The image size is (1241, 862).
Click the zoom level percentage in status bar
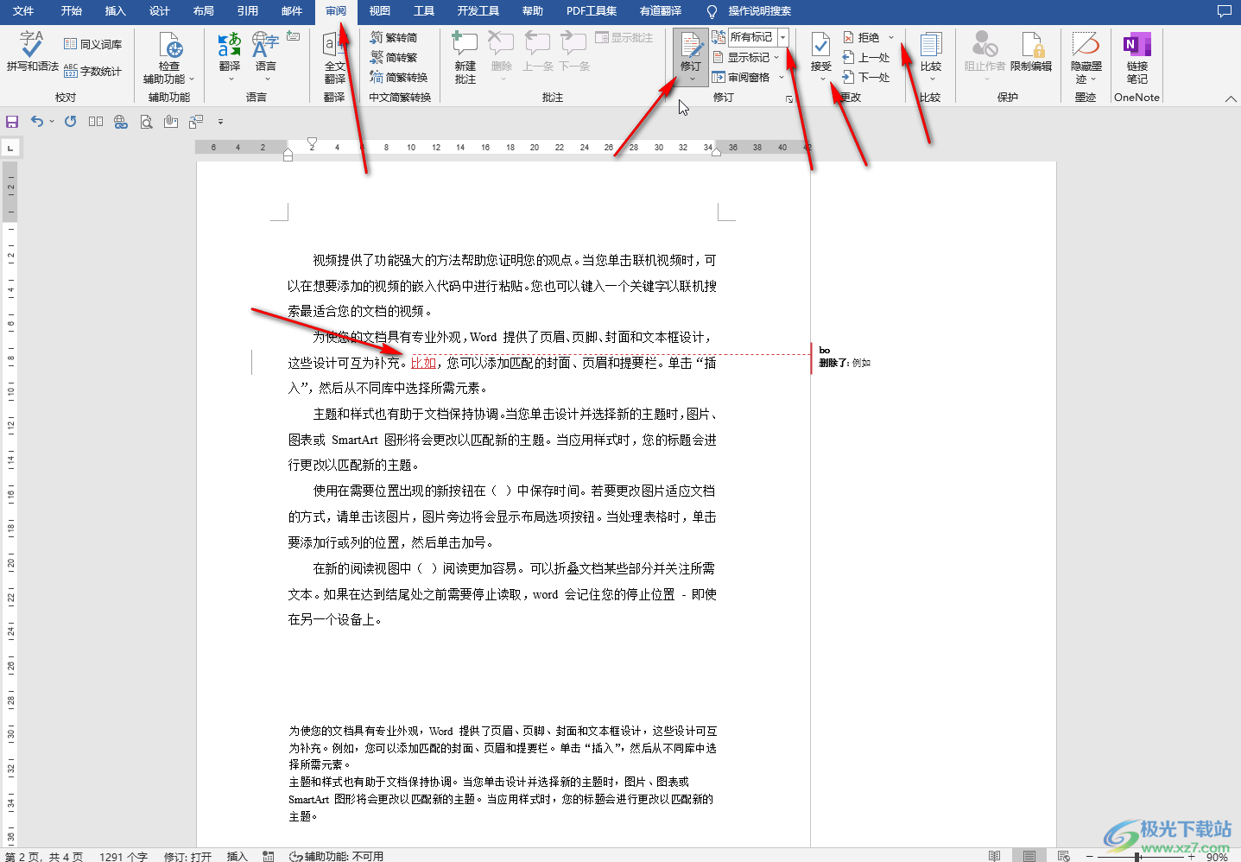[x=1217, y=857]
